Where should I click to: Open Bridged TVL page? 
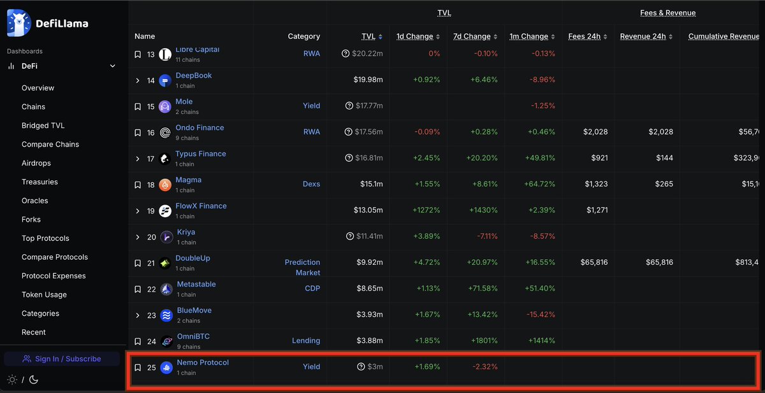[43, 125]
